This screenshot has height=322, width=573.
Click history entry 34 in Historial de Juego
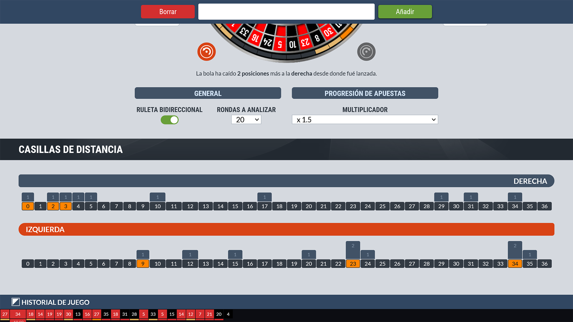point(18,314)
